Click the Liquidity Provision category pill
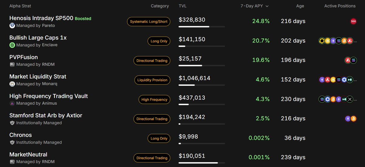Viewport: 365px width, 167px height. tap(152, 80)
